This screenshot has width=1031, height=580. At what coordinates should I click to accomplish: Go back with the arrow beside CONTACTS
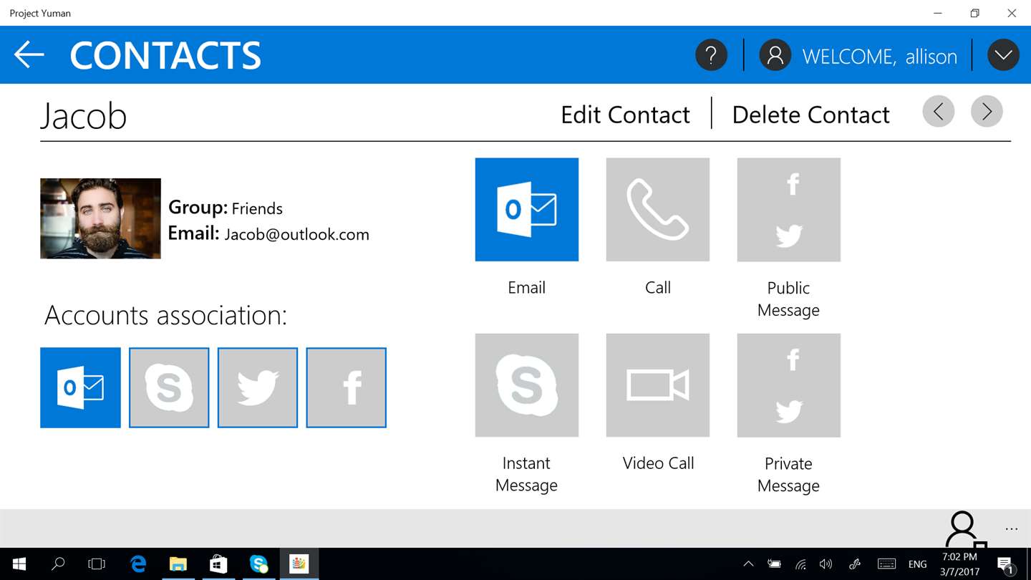click(29, 55)
